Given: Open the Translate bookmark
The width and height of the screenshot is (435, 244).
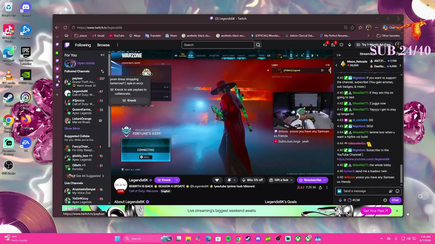Looking at the screenshot, I should pos(153,36).
